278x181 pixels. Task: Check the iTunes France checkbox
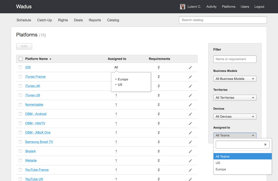point(20,77)
